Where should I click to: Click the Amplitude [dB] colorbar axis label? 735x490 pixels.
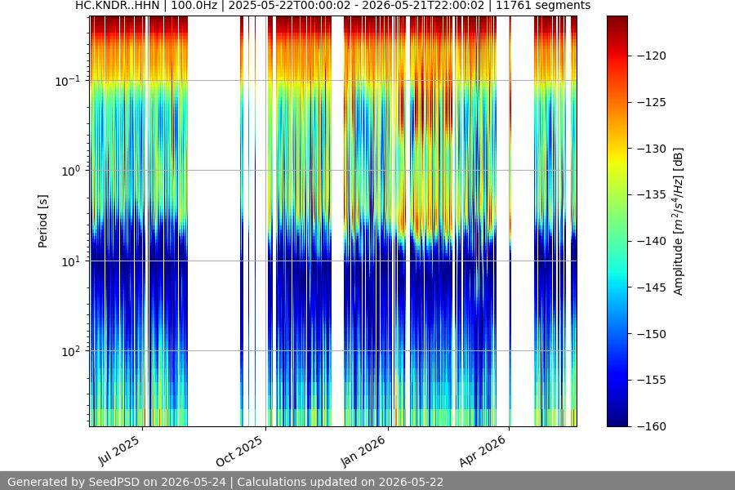click(679, 221)
